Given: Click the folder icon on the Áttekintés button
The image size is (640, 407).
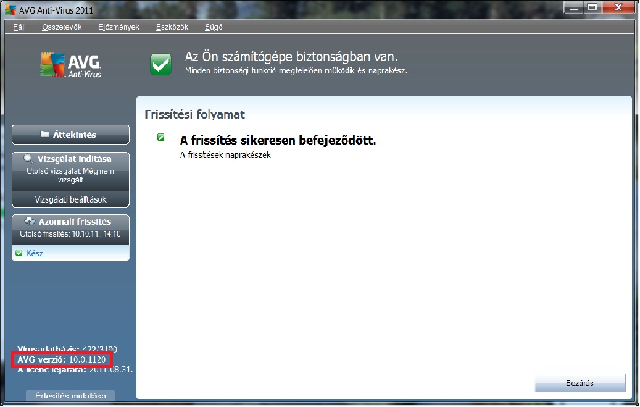Looking at the screenshot, I should pyautogui.click(x=44, y=134).
